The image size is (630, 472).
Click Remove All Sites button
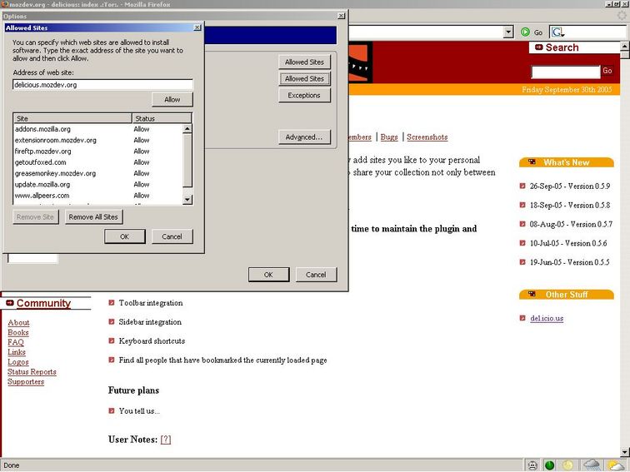pos(93,217)
